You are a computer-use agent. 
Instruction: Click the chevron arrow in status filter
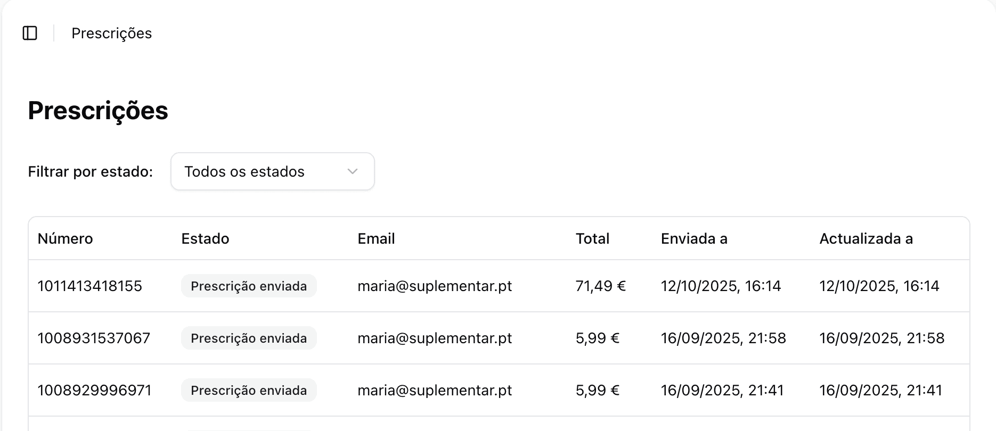coord(352,171)
